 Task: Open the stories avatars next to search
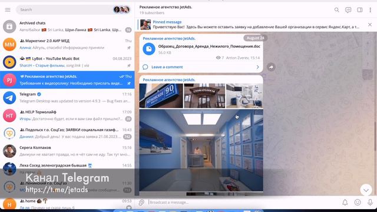tap(122, 9)
